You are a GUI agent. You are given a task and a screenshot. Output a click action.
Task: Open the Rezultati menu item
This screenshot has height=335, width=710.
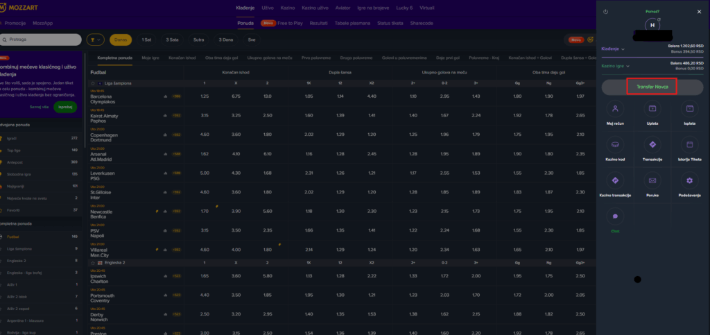(x=319, y=23)
